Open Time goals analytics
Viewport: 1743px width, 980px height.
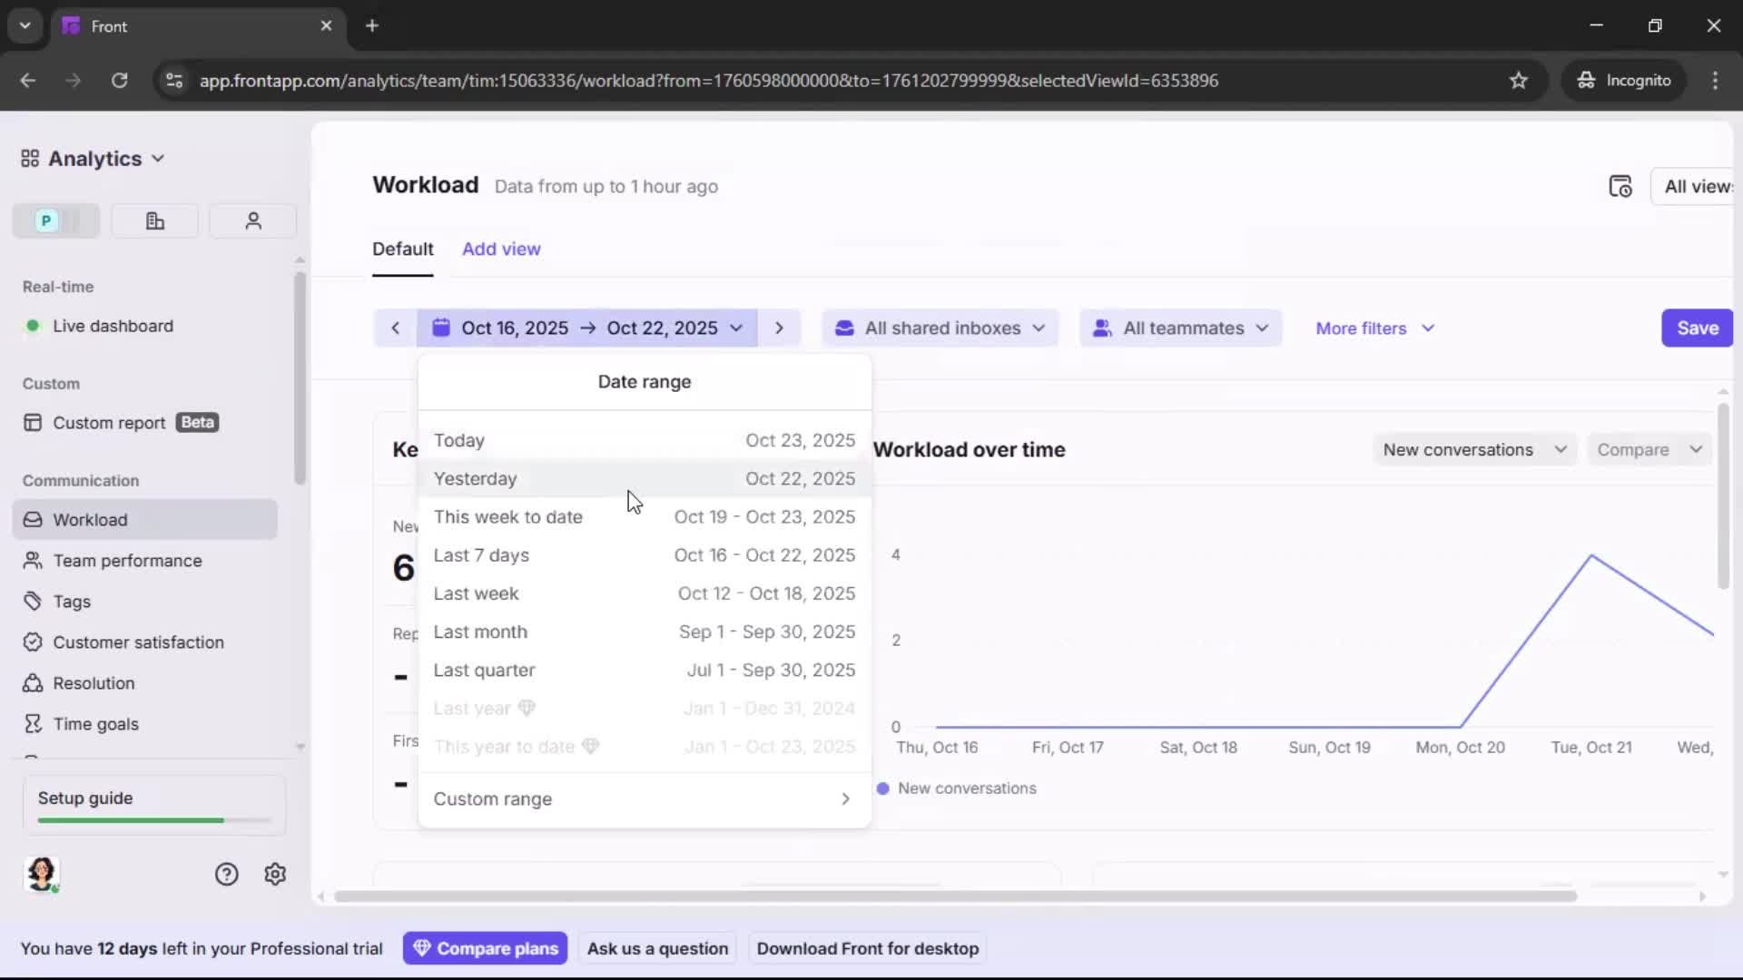tap(94, 723)
